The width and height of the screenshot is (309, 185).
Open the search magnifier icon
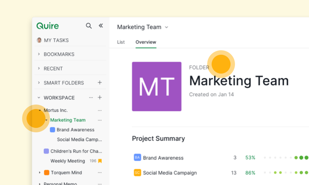[89, 26]
